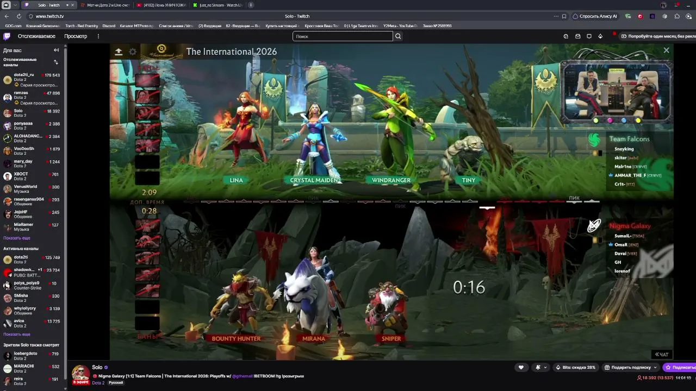Go to the VooDooSh channel
The width and height of the screenshot is (696, 391).
point(32,151)
